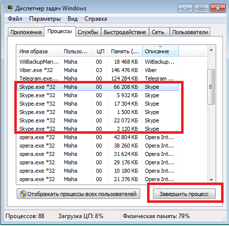Image resolution: width=229 pixels, height=226 pixels.
Task: Click the 18 468 КБ memory value
Action: [126, 62]
